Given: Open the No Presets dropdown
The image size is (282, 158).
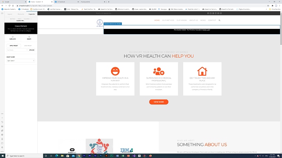Looking at the screenshot, I should pyautogui.click(x=18, y=50).
